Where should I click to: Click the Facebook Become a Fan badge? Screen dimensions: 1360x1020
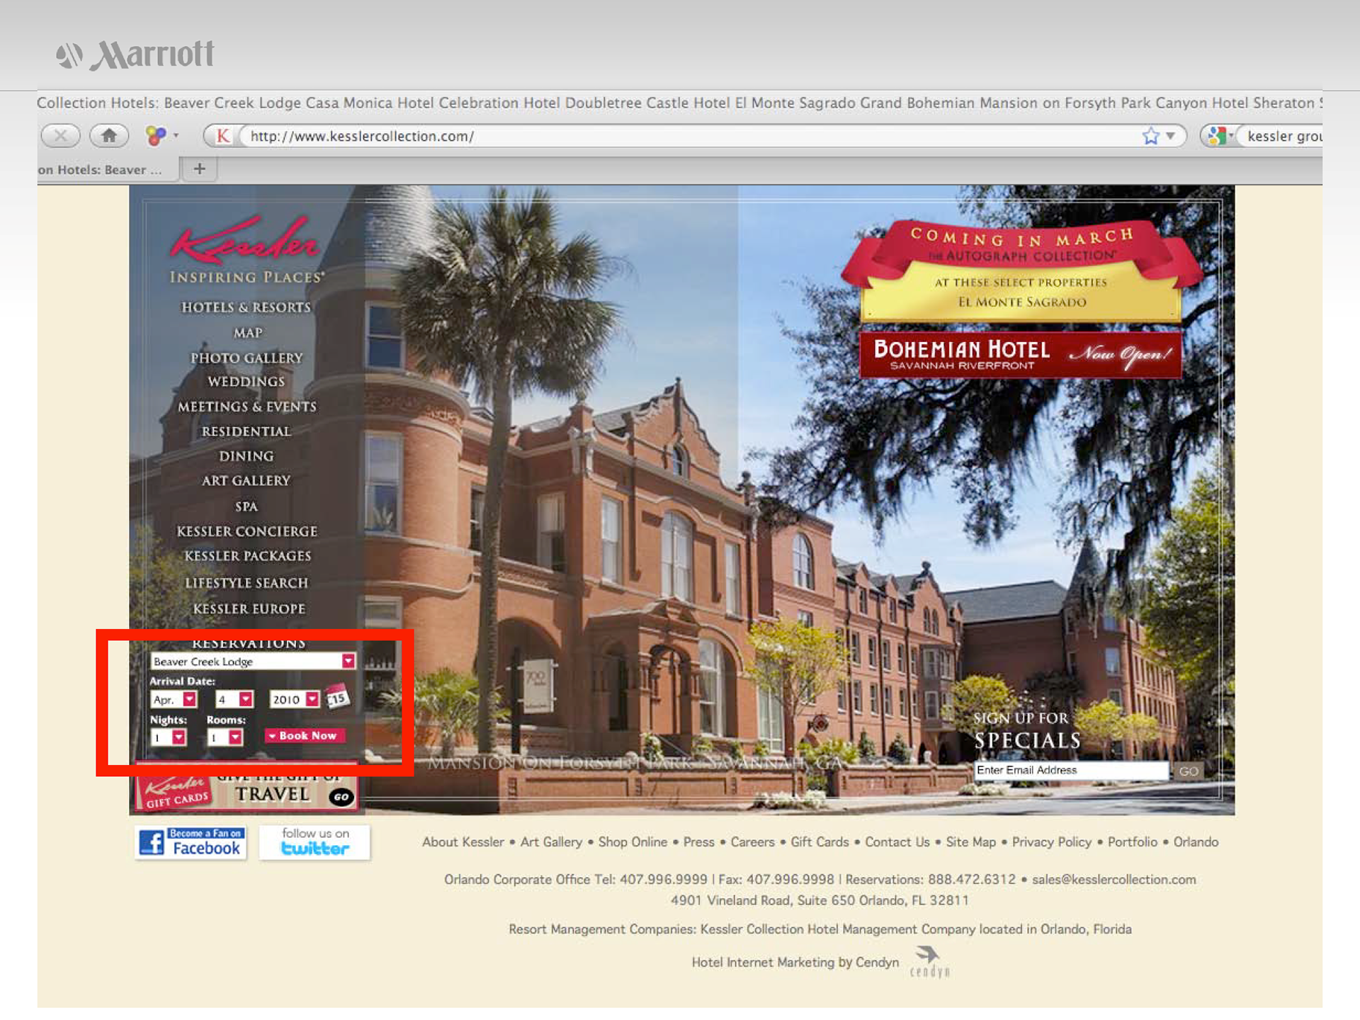191,841
